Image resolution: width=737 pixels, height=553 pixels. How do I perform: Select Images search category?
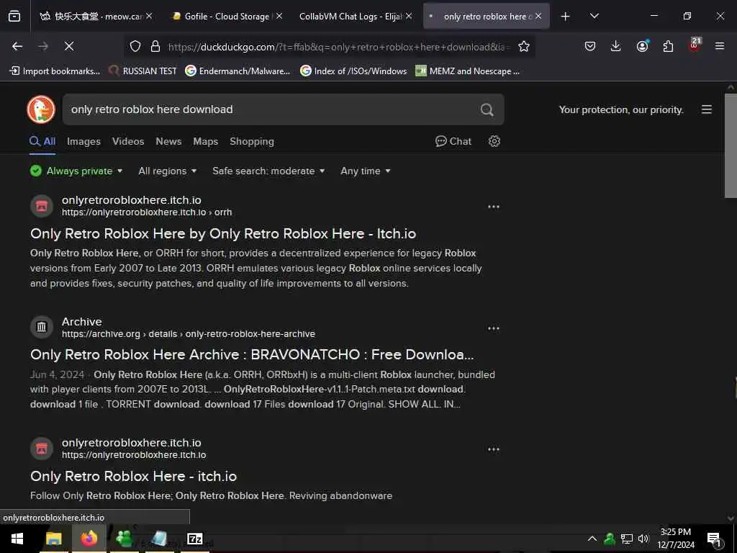[x=83, y=141]
